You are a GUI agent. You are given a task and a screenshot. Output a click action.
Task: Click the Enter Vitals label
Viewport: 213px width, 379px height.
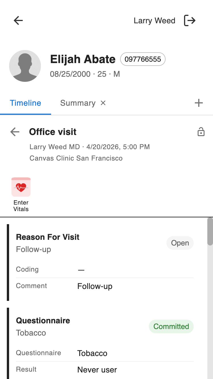pos(21,206)
